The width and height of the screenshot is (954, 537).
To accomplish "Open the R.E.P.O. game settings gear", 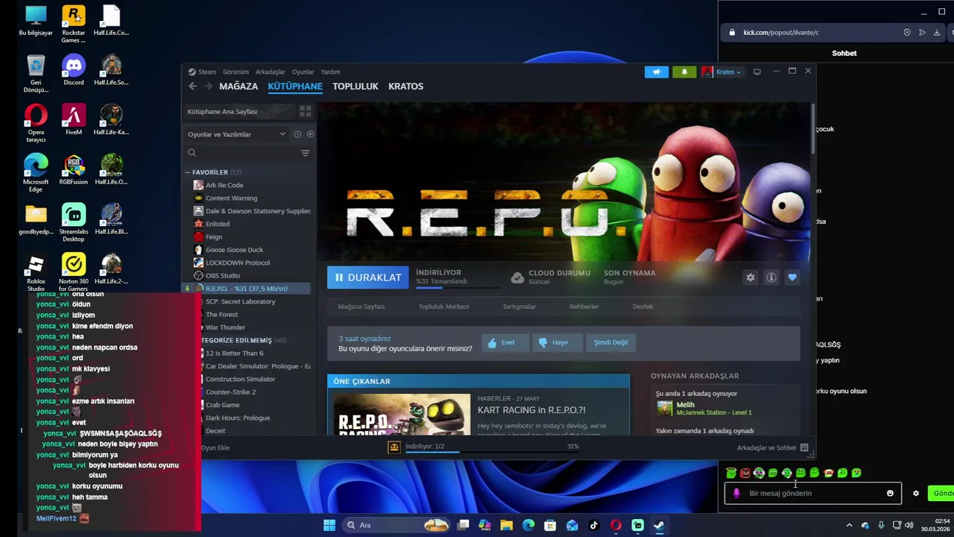I will pos(751,277).
